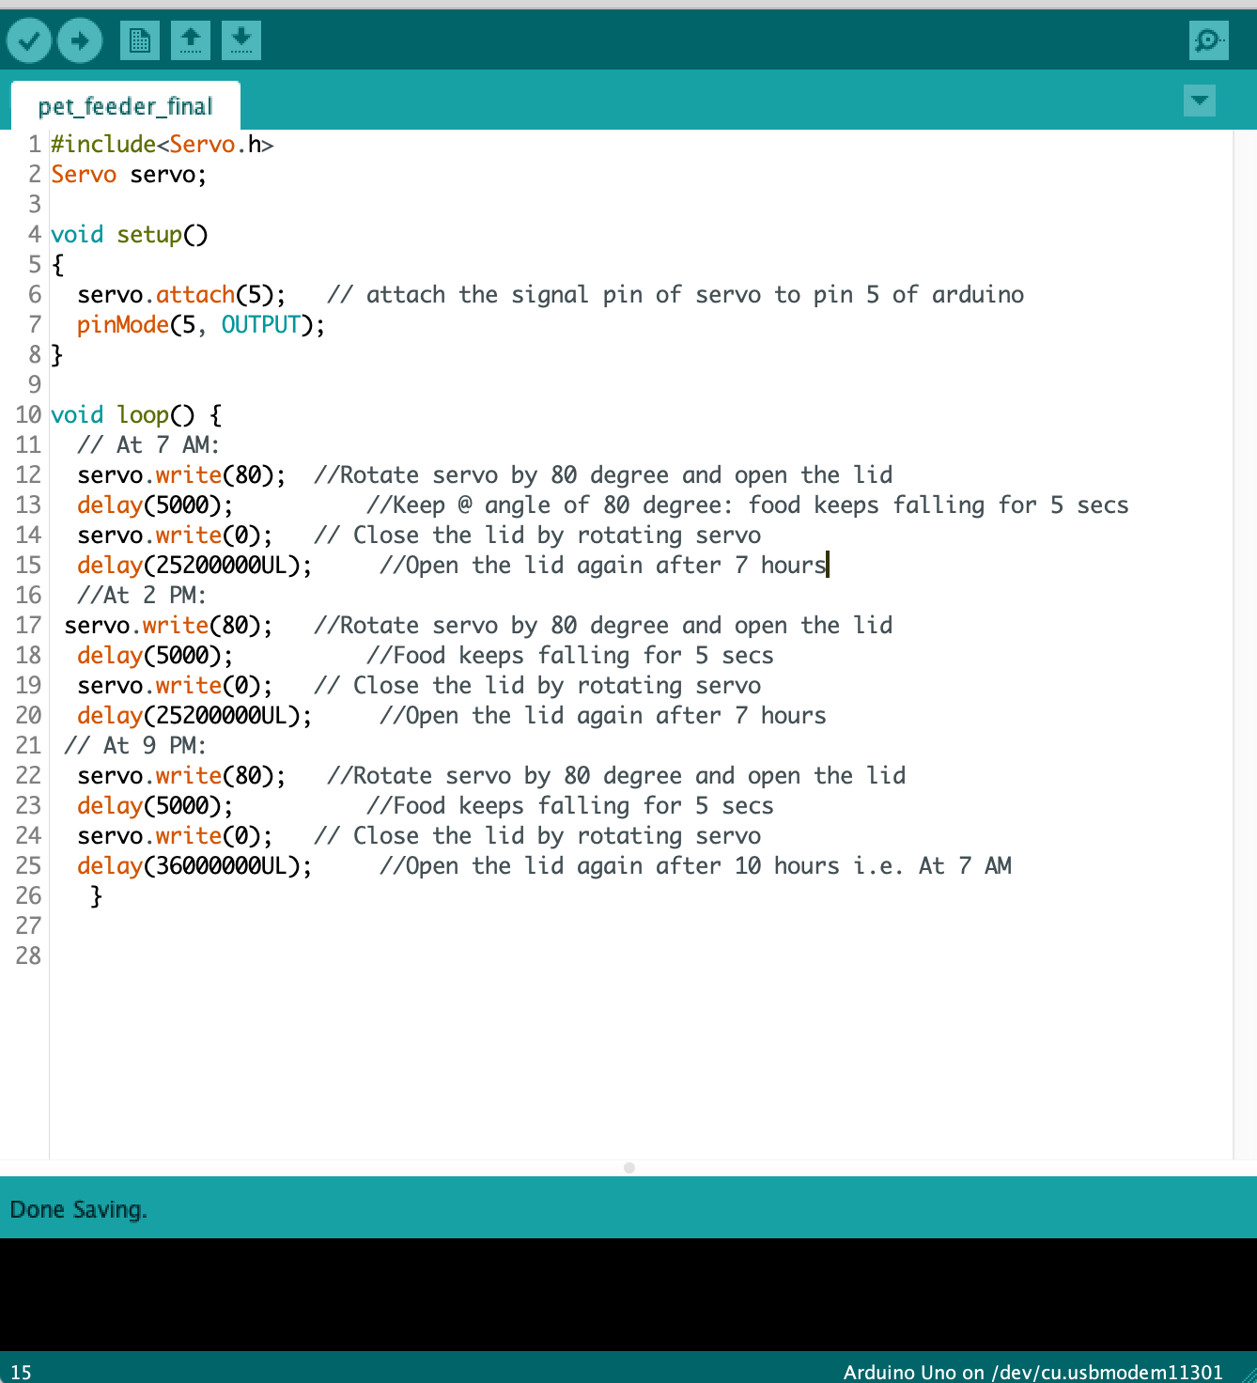This screenshot has height=1383, width=1257.
Task: Expand the tab options dropdown arrow
Action: coord(1200,100)
